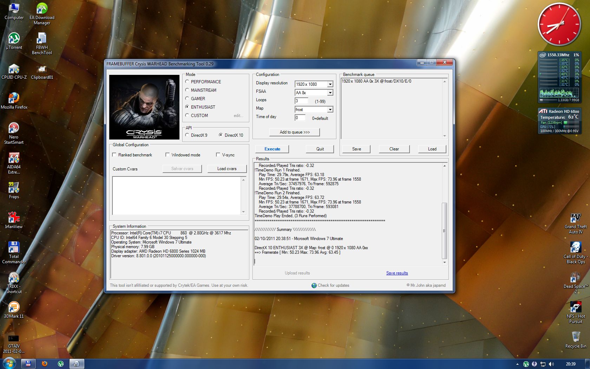Screen dimensions: 590x369
Task: Open NFS Hot Pursuit desktop icon
Action: (576, 312)
